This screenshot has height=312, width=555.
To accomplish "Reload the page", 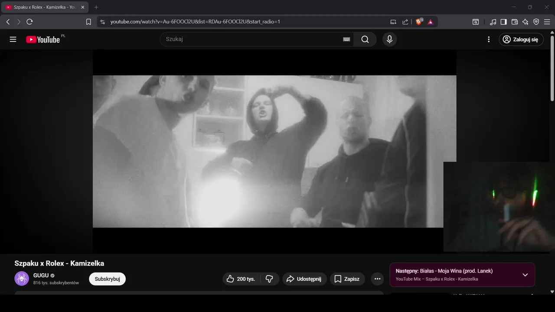I will point(29,22).
